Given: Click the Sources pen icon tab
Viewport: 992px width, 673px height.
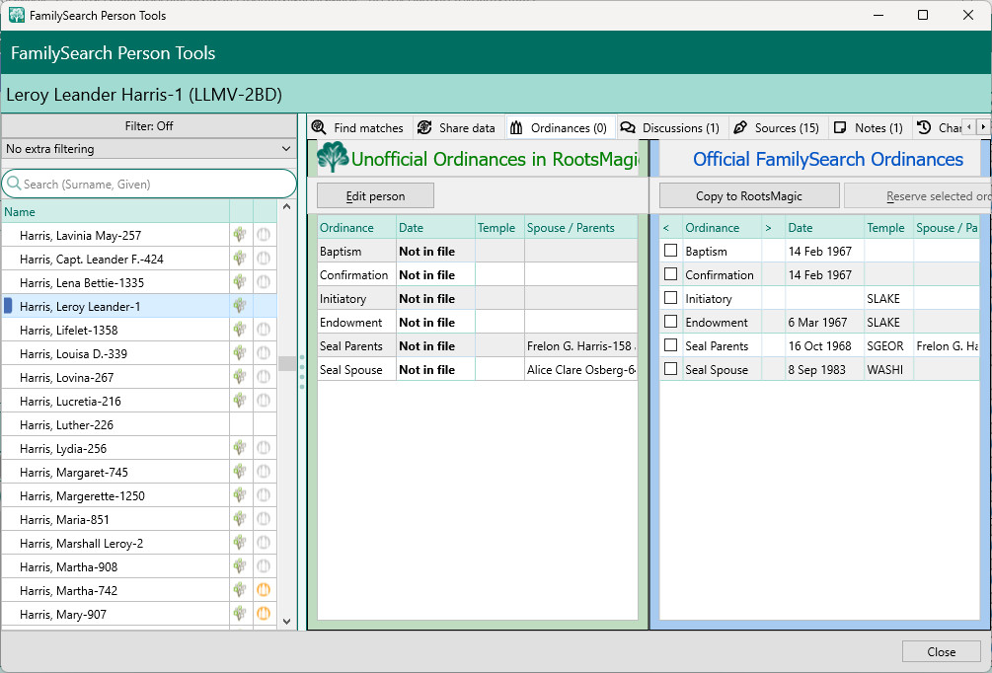Looking at the screenshot, I should [x=740, y=127].
